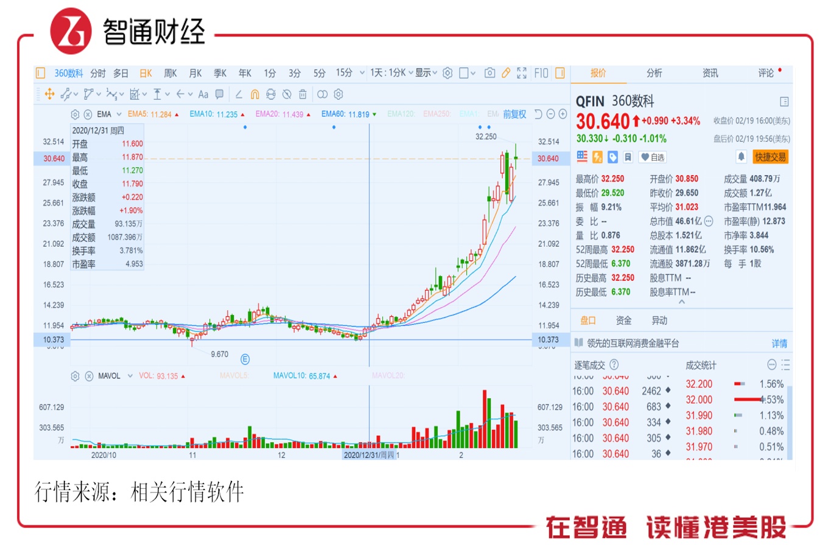Toggle the right quote panel icon
This screenshot has height=557, width=831.
coord(560,73)
